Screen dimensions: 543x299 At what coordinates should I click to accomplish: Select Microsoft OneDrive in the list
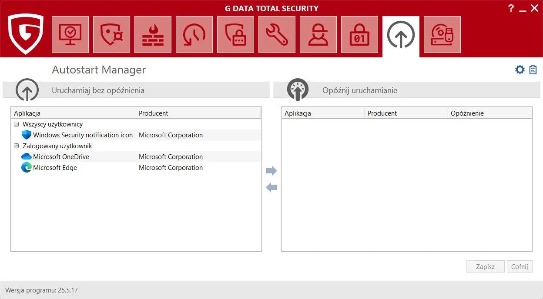pyautogui.click(x=61, y=157)
